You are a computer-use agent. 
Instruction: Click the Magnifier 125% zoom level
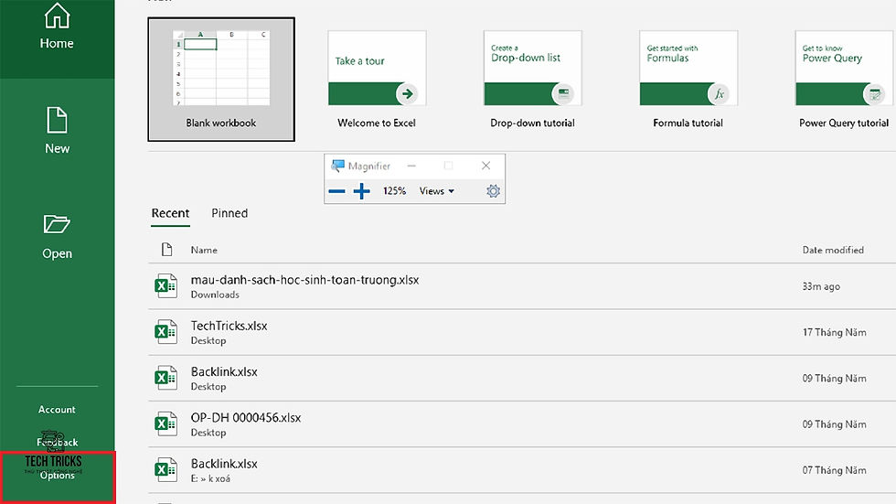[394, 191]
